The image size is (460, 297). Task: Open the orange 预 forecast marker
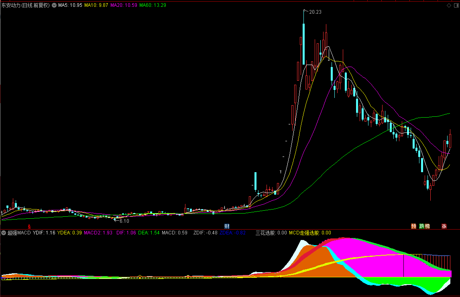414,226
